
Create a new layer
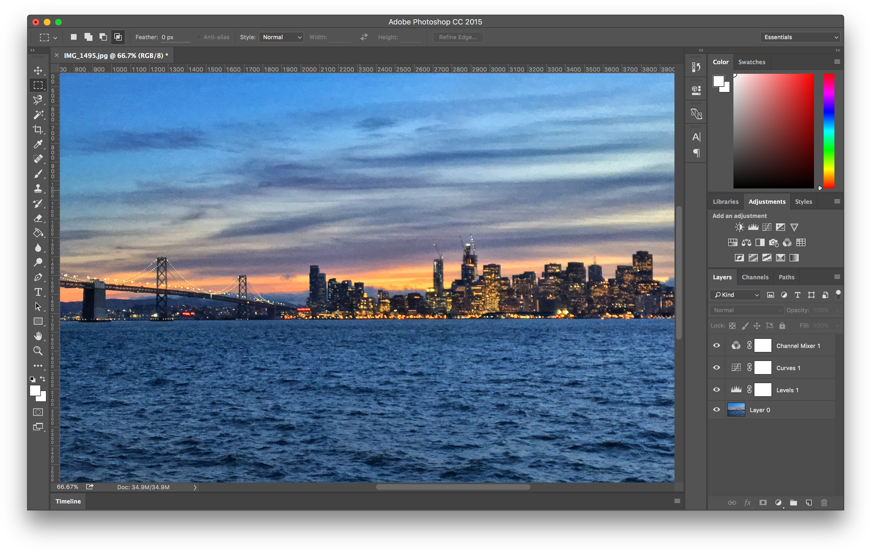(x=809, y=502)
